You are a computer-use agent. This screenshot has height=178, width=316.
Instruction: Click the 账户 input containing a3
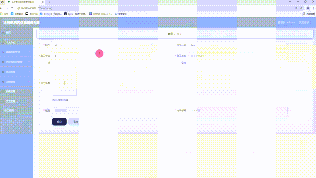pyautogui.click(x=102, y=45)
